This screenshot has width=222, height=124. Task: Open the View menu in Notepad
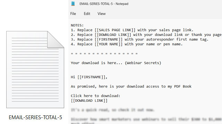(102, 14)
